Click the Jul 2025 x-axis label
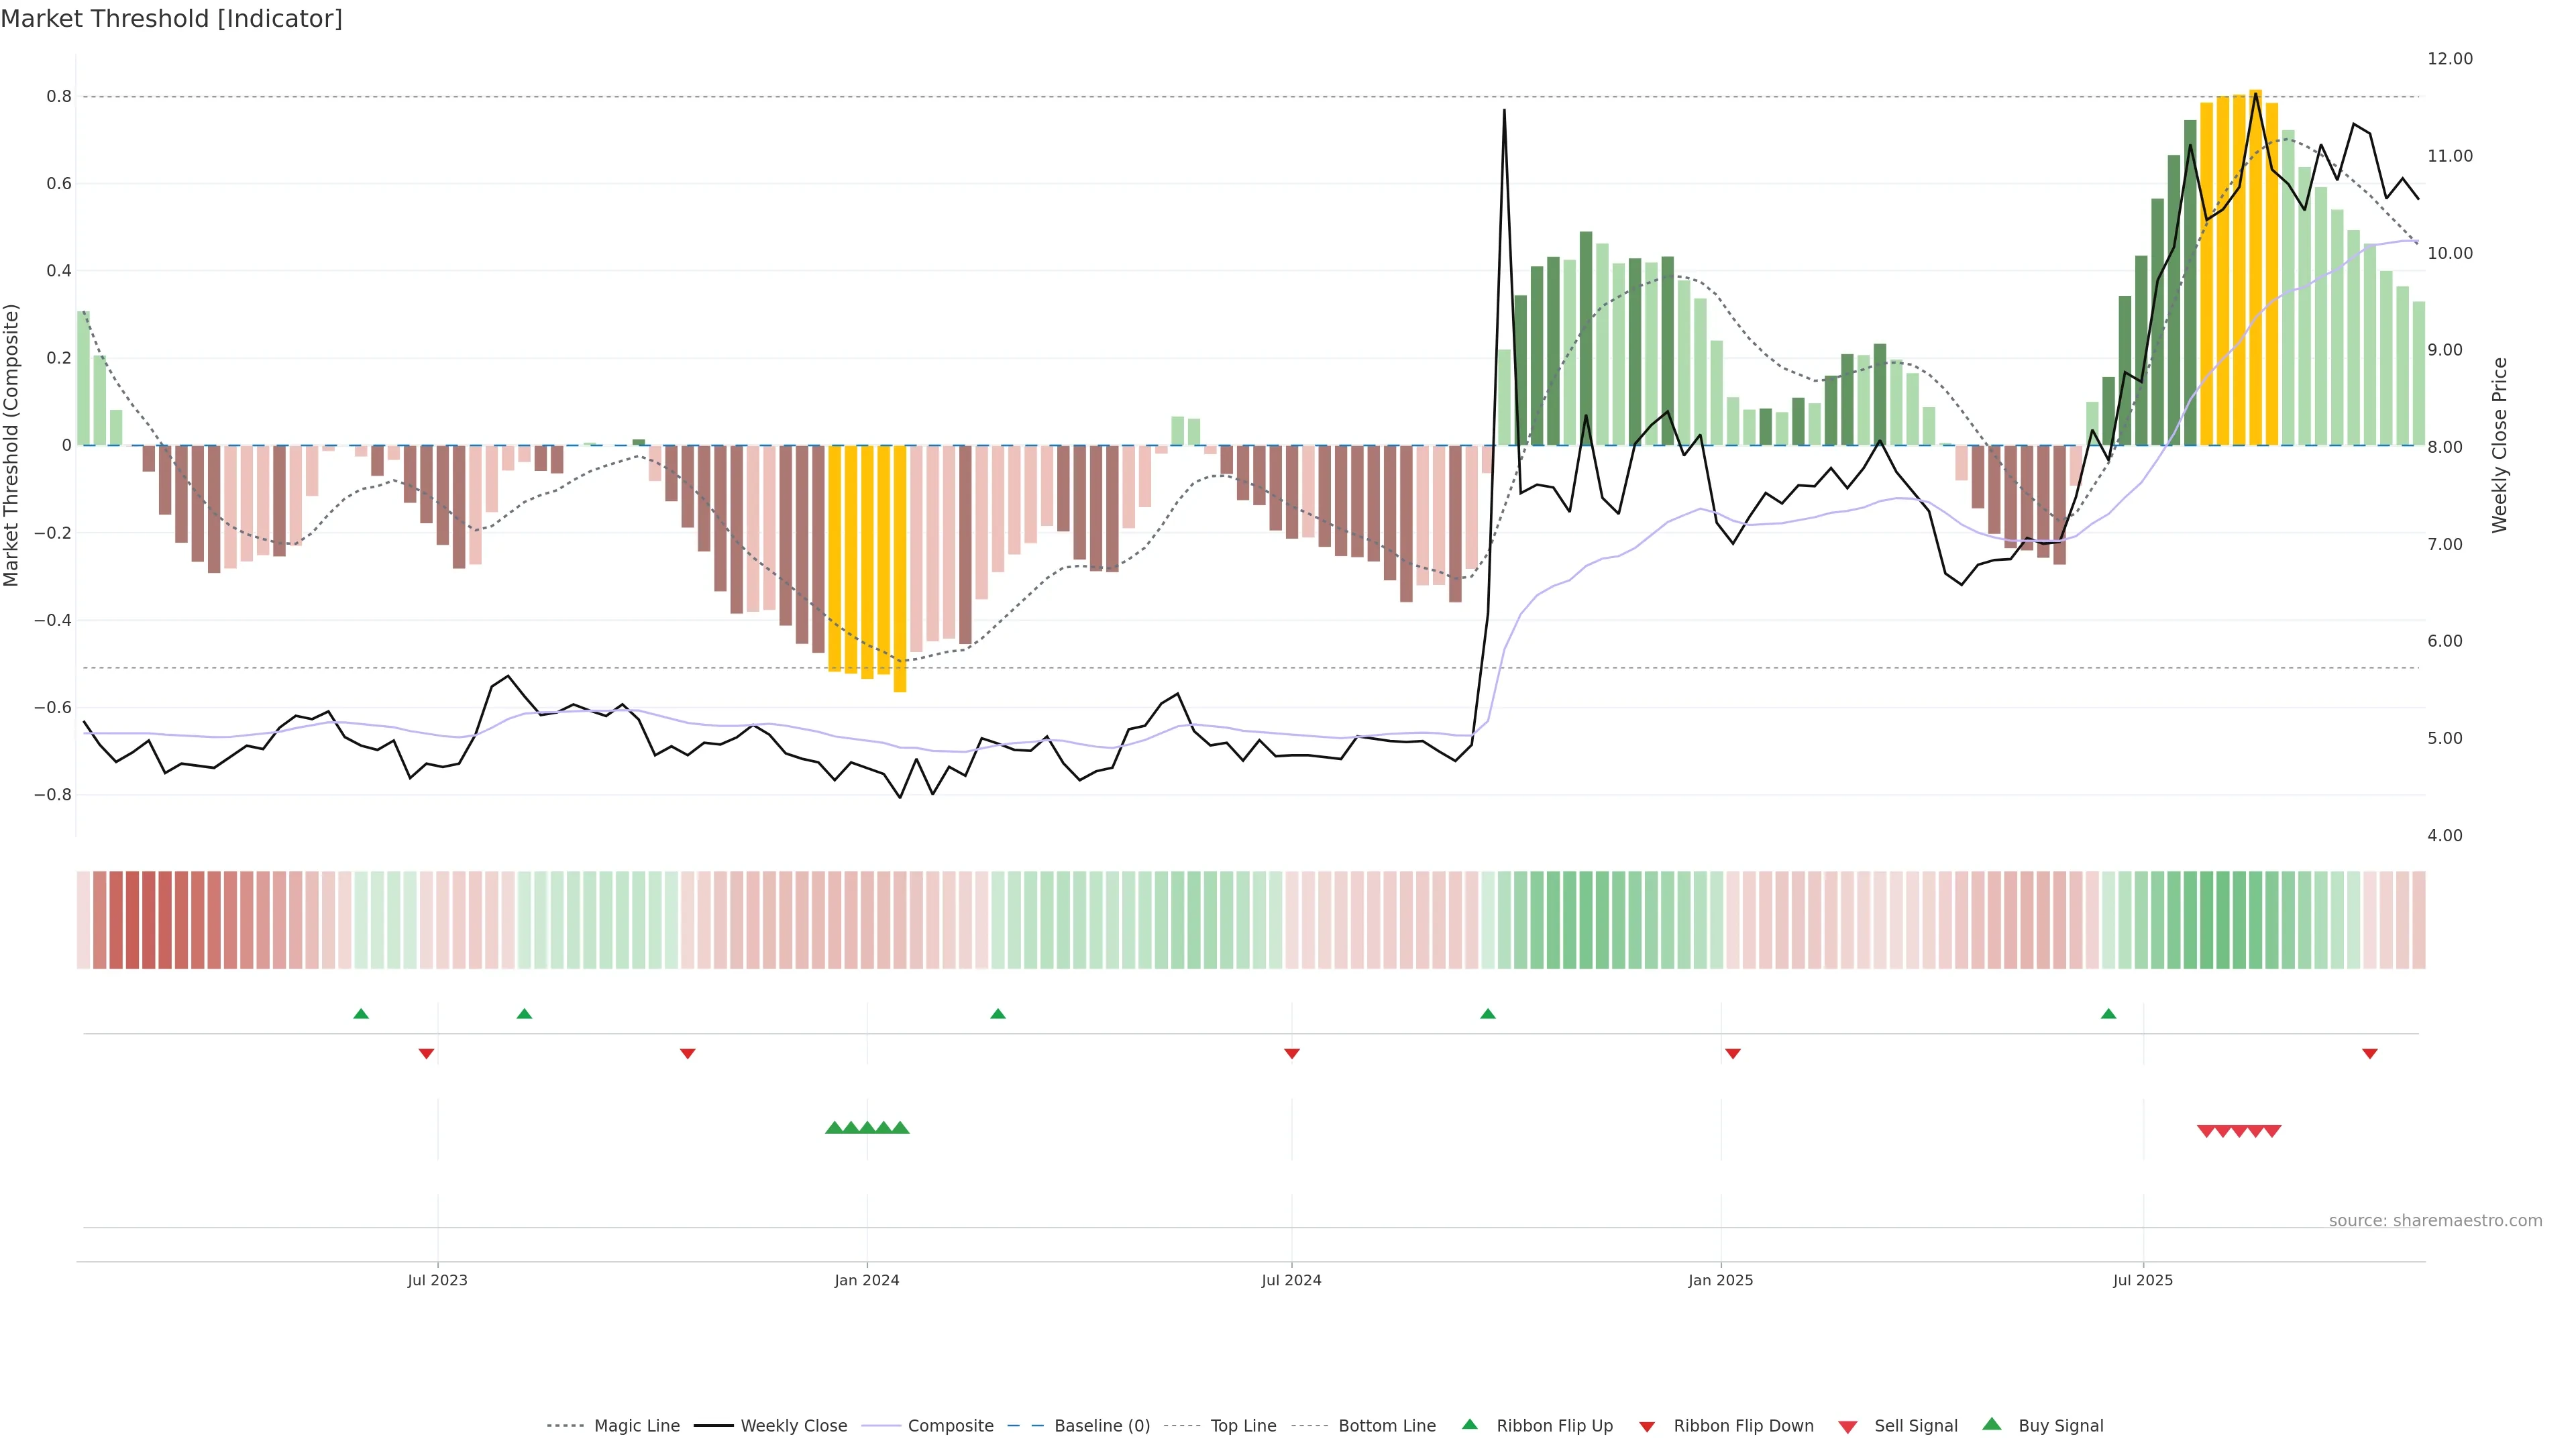The width and height of the screenshot is (2576, 1449). click(x=2142, y=1280)
